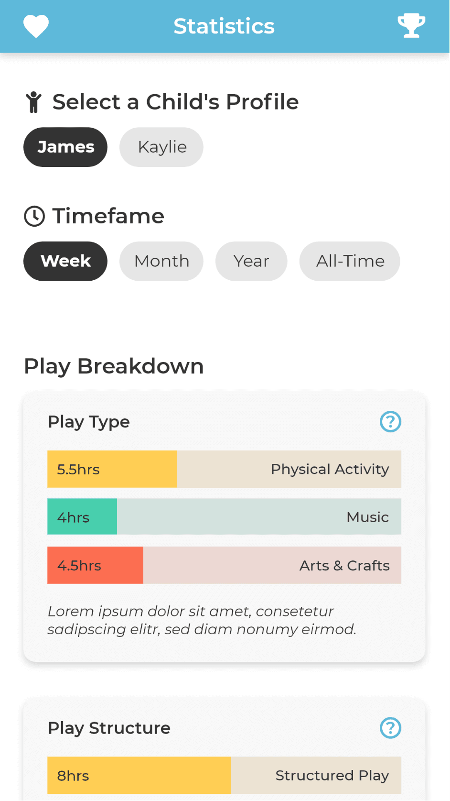Tap the Play Structure card title

pyautogui.click(x=109, y=728)
